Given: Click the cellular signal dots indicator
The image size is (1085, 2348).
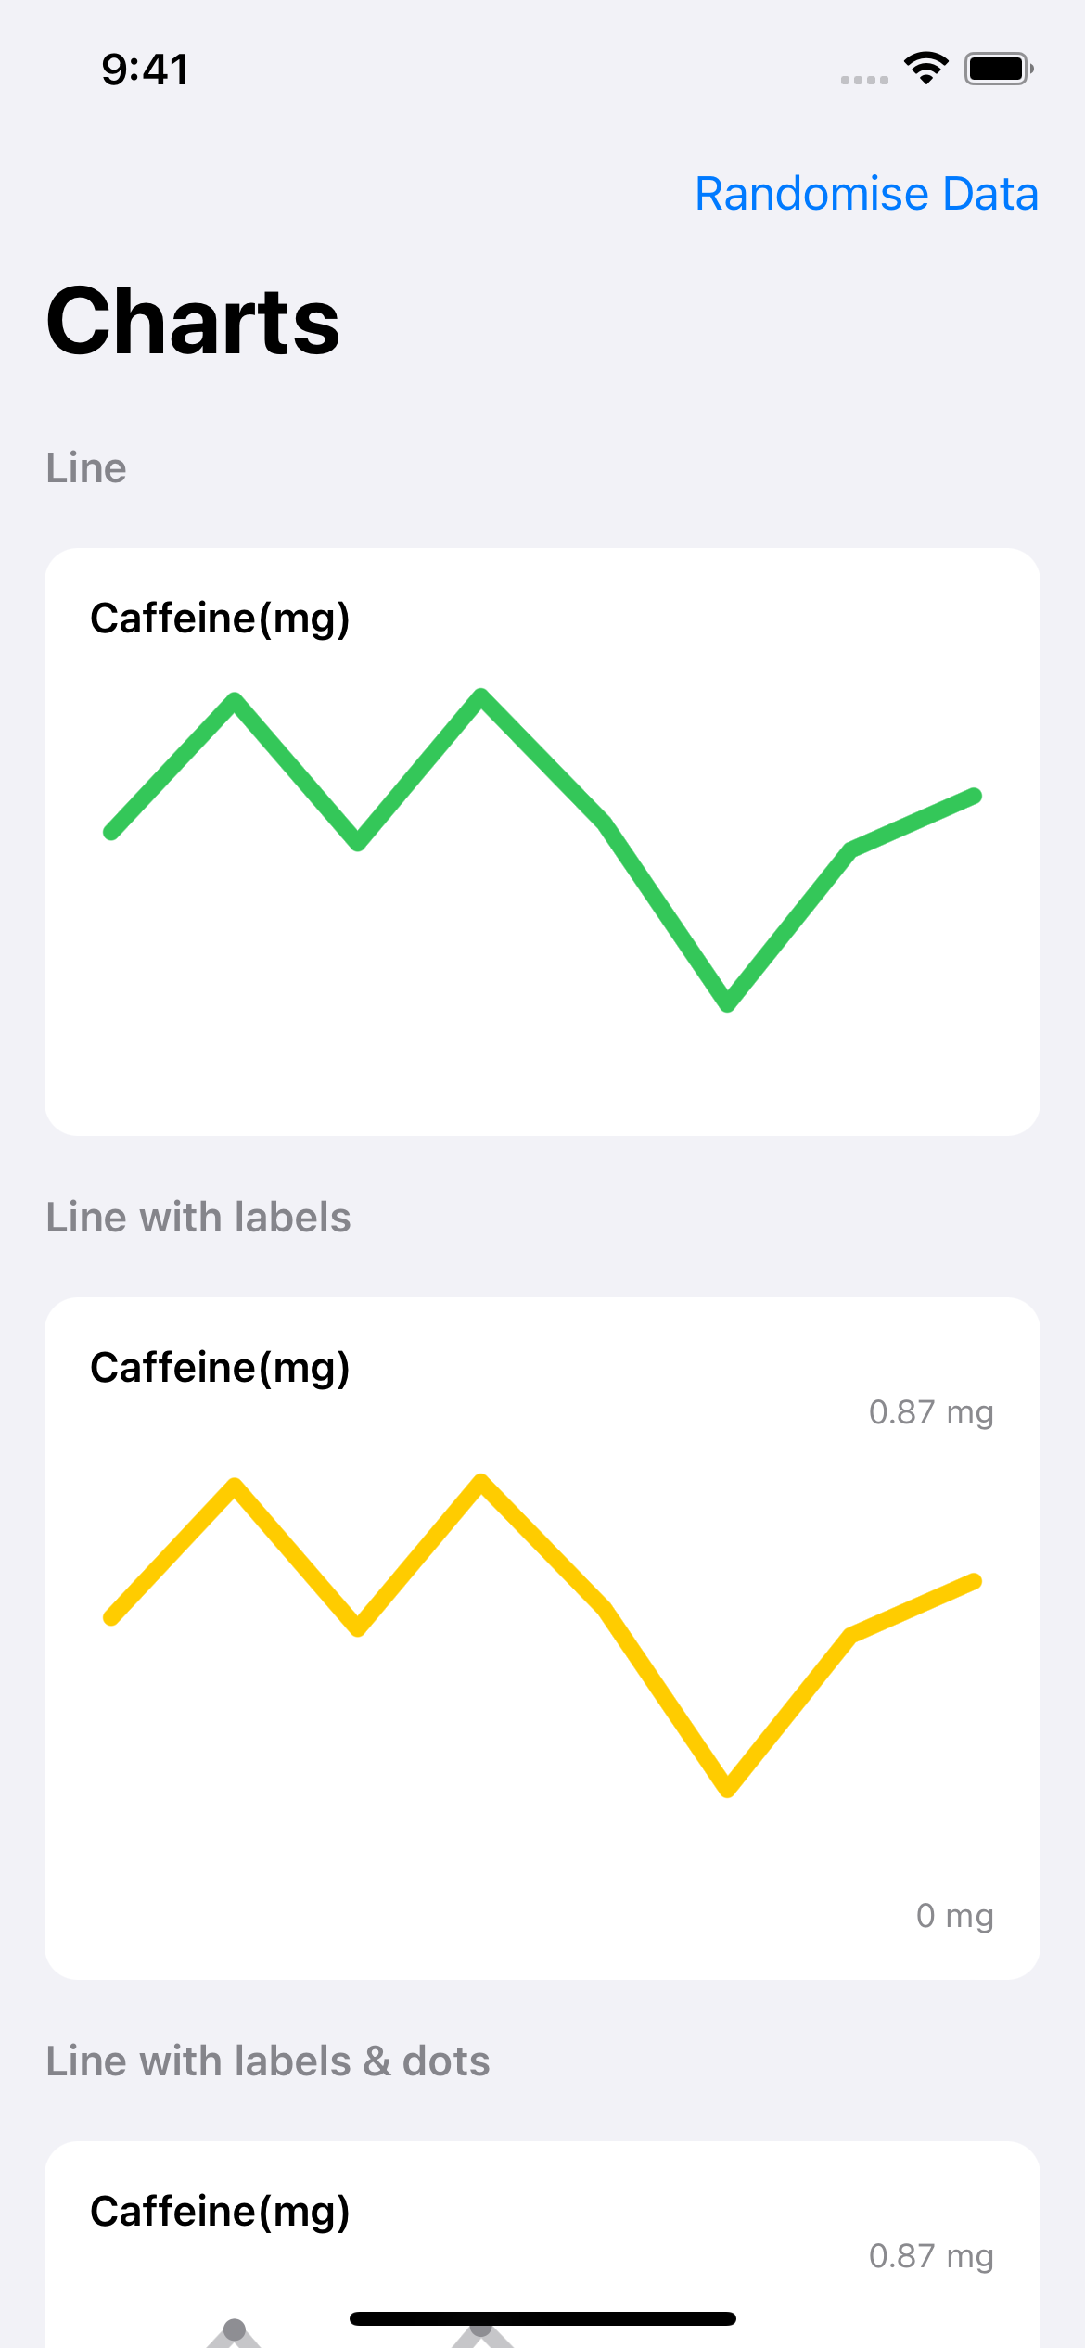Looking at the screenshot, I should [x=864, y=80].
